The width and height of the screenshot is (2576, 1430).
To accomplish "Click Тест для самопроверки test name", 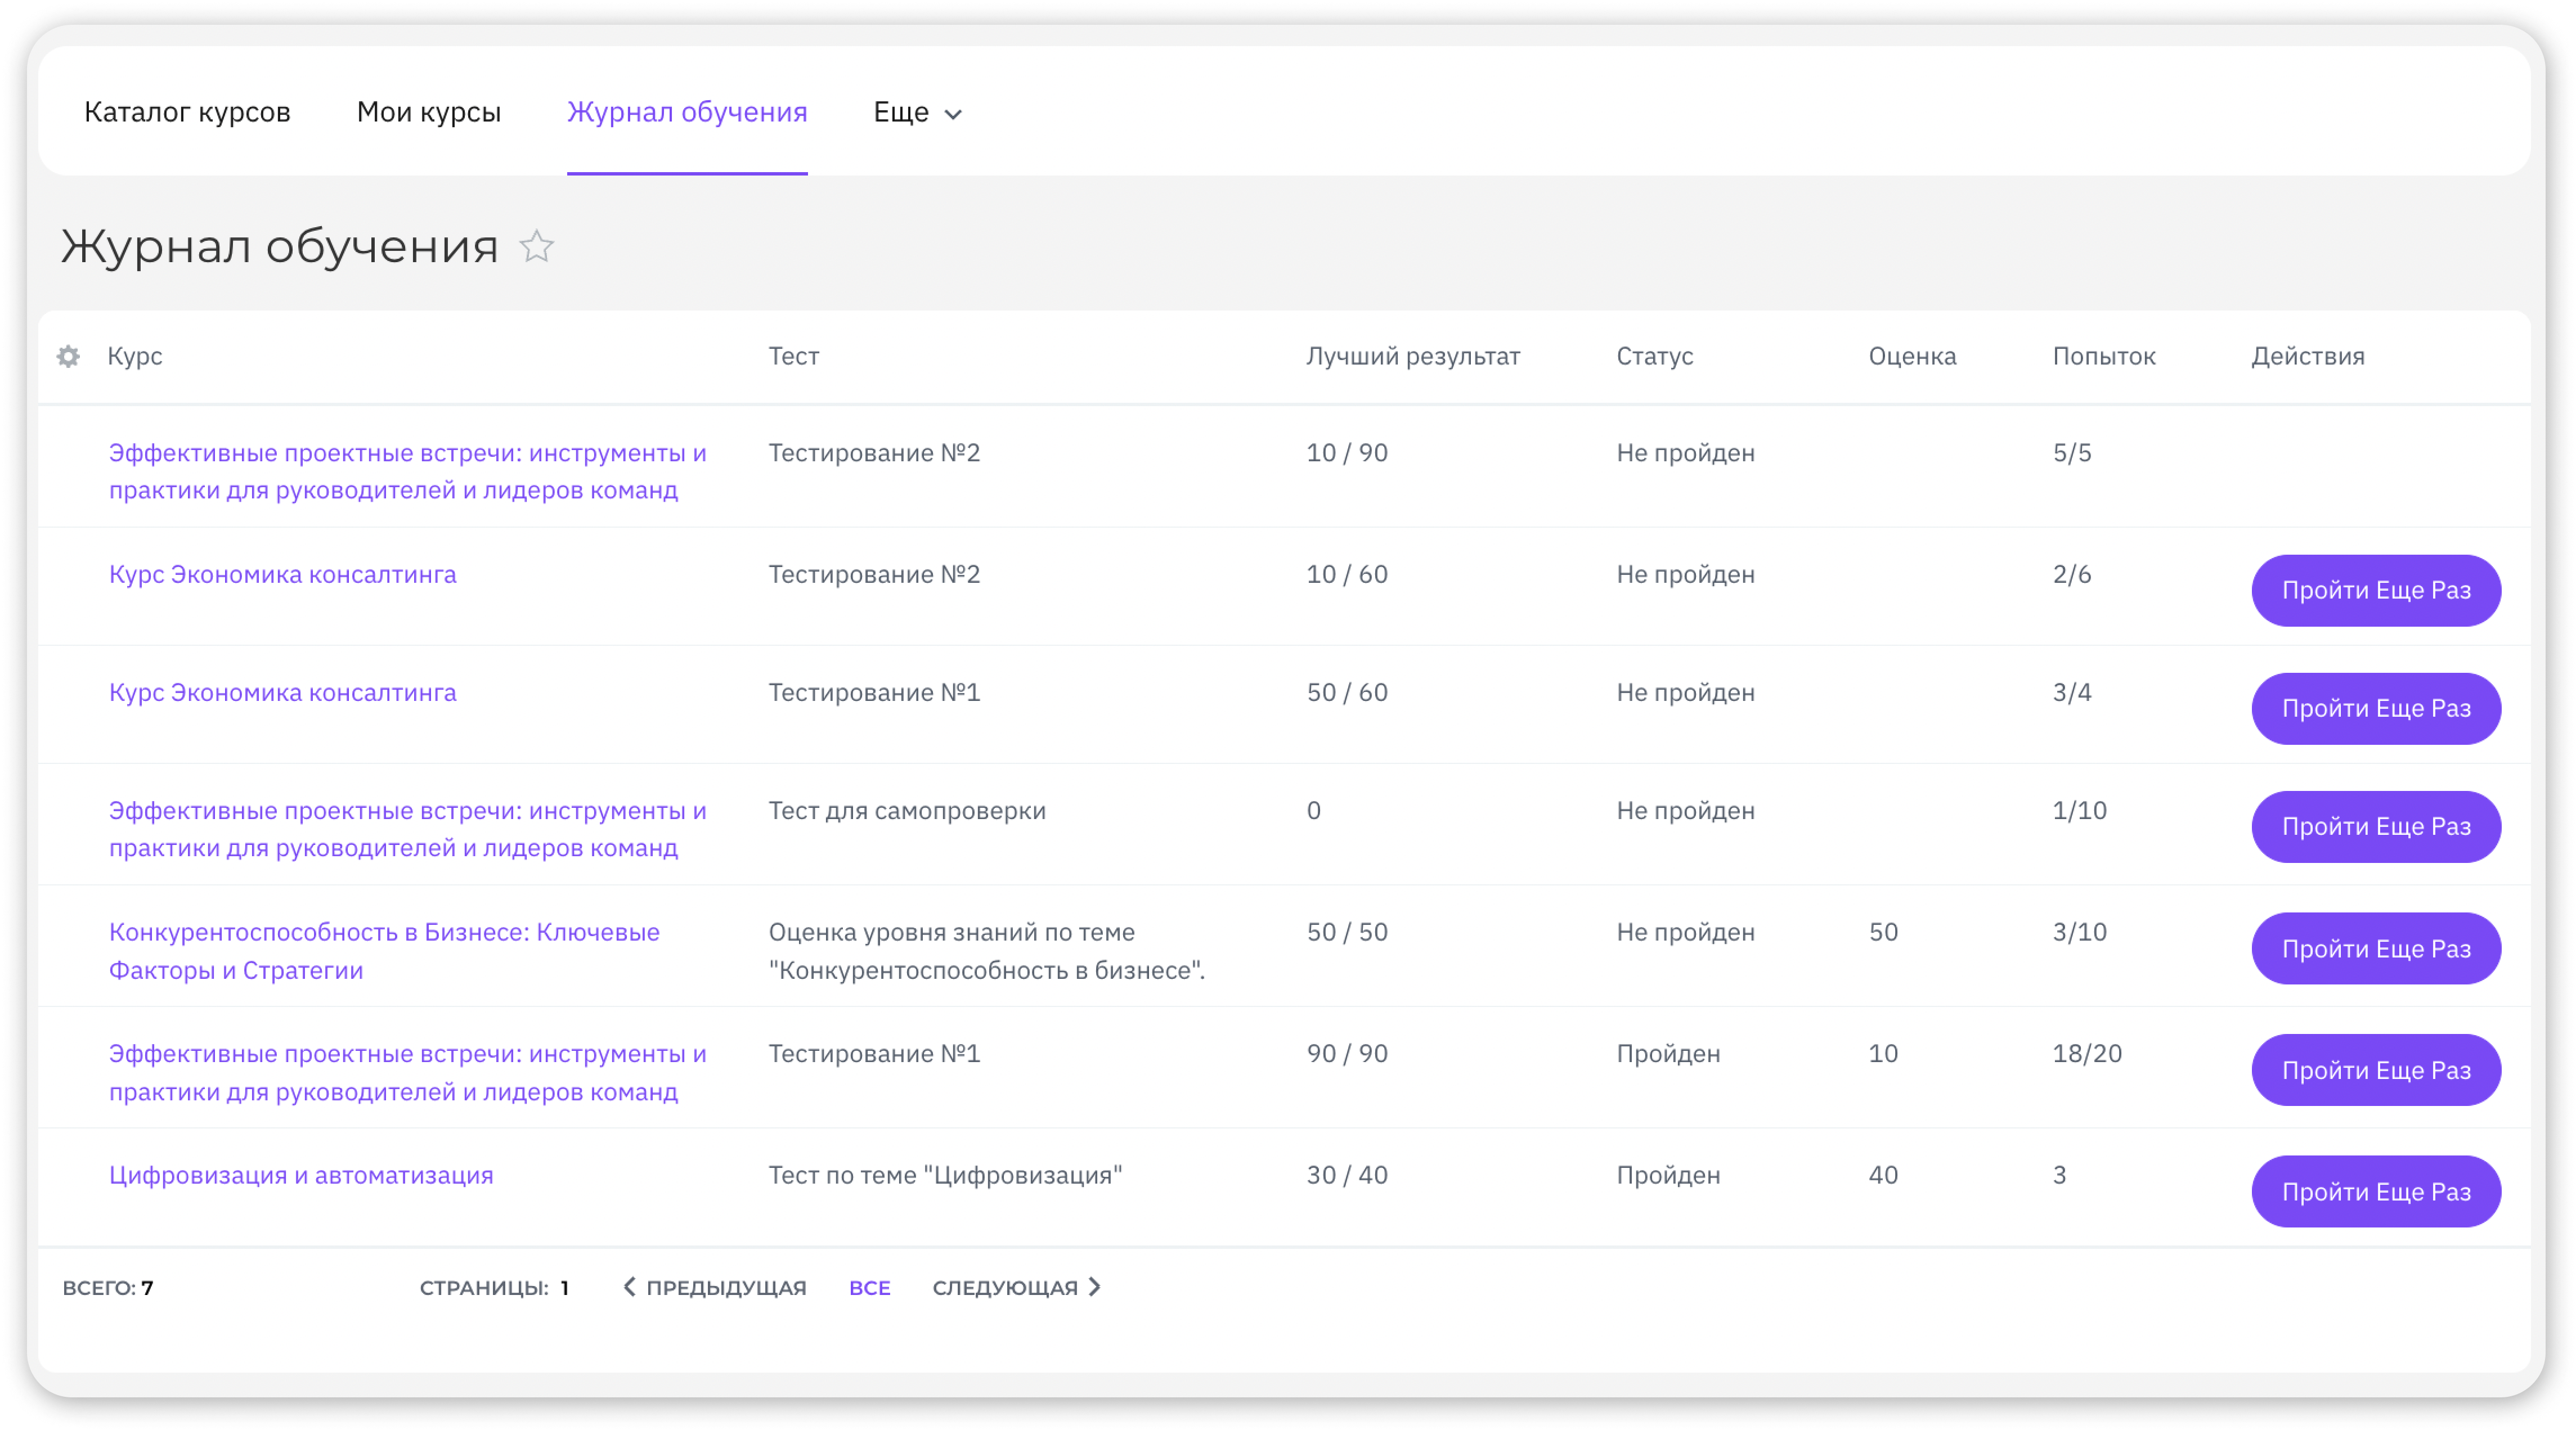I will pos(907,810).
